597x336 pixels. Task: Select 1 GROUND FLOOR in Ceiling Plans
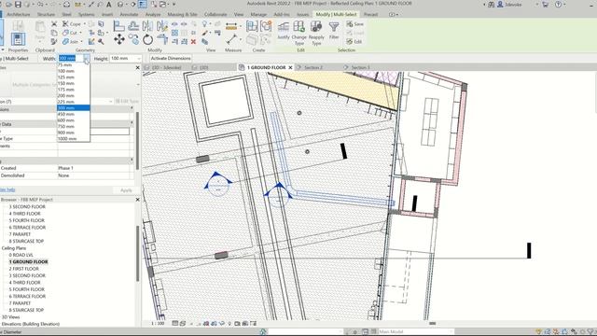pyautogui.click(x=29, y=261)
